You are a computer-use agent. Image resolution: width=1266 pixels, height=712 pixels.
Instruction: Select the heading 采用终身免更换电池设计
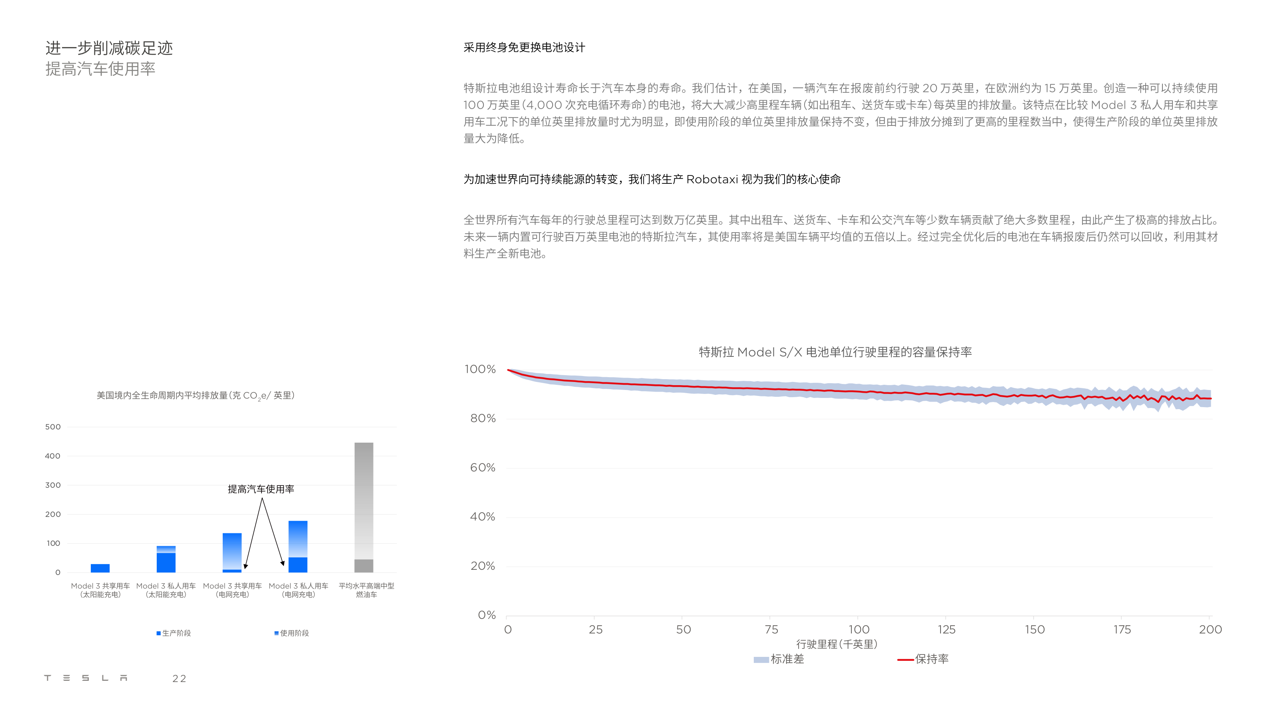[524, 48]
